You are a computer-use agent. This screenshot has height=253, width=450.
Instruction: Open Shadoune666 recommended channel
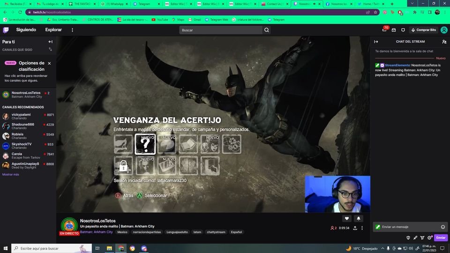pos(28,126)
